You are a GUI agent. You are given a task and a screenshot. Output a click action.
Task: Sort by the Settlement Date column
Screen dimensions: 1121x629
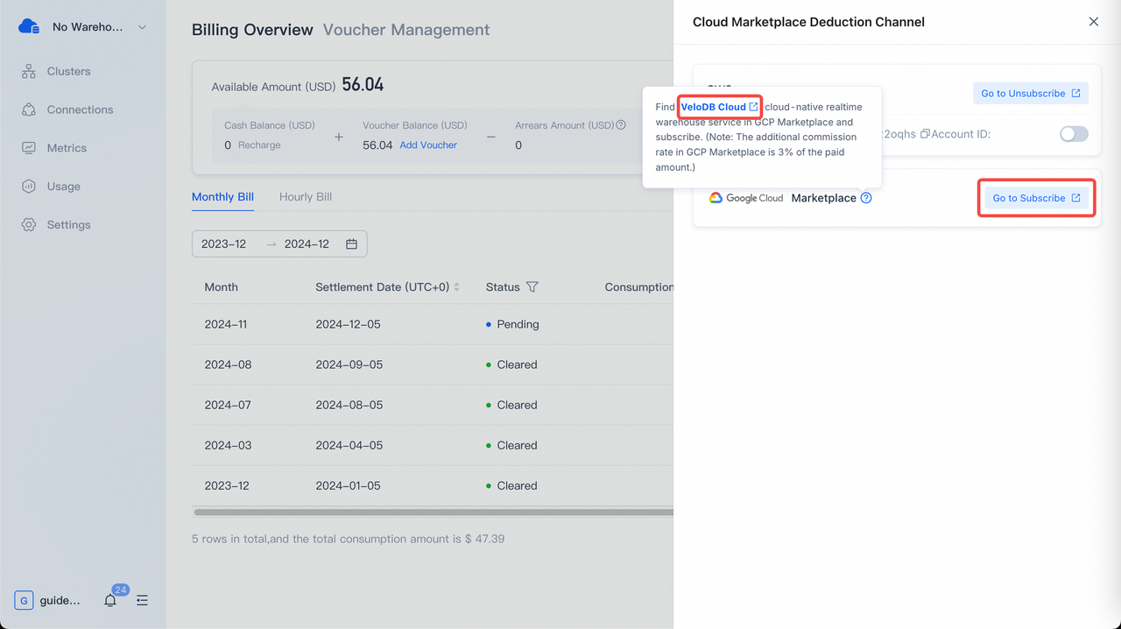[x=456, y=287]
